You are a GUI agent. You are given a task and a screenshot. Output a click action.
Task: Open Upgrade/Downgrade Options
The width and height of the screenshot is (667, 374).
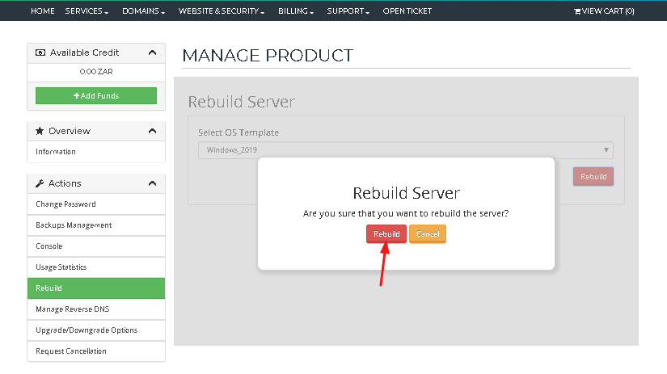(96, 330)
